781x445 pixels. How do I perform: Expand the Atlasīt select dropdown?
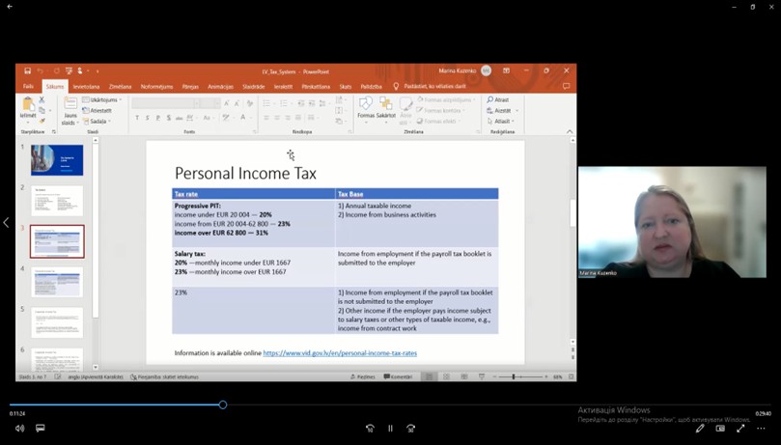(503, 122)
